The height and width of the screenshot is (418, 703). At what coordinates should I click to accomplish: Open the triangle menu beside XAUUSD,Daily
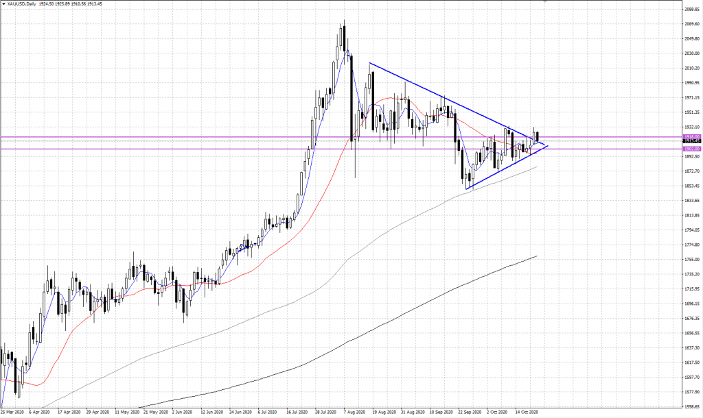4,4
